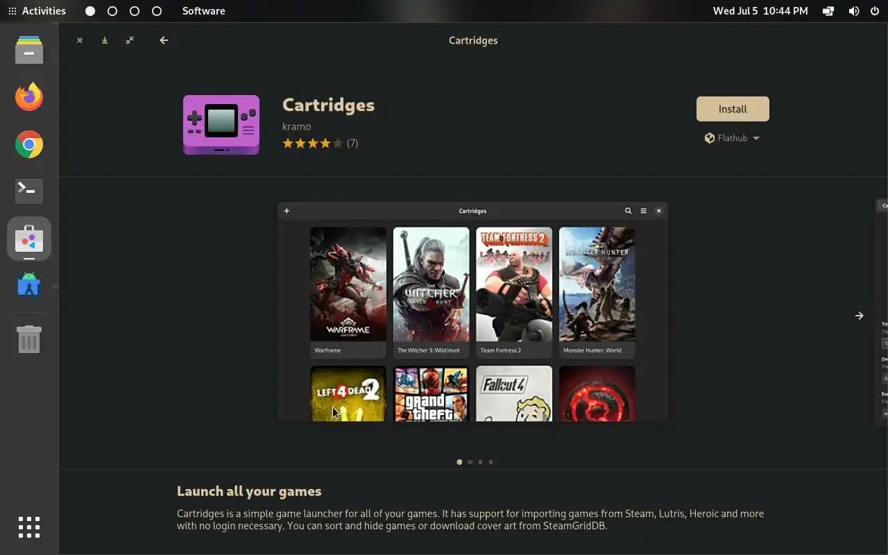Click the plus icon in screenshot header
Image resolution: width=888 pixels, height=555 pixels.
(x=287, y=211)
